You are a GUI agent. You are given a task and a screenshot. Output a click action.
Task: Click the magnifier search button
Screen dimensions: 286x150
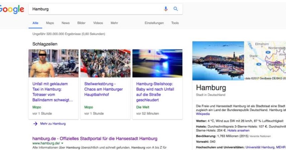[175, 9]
